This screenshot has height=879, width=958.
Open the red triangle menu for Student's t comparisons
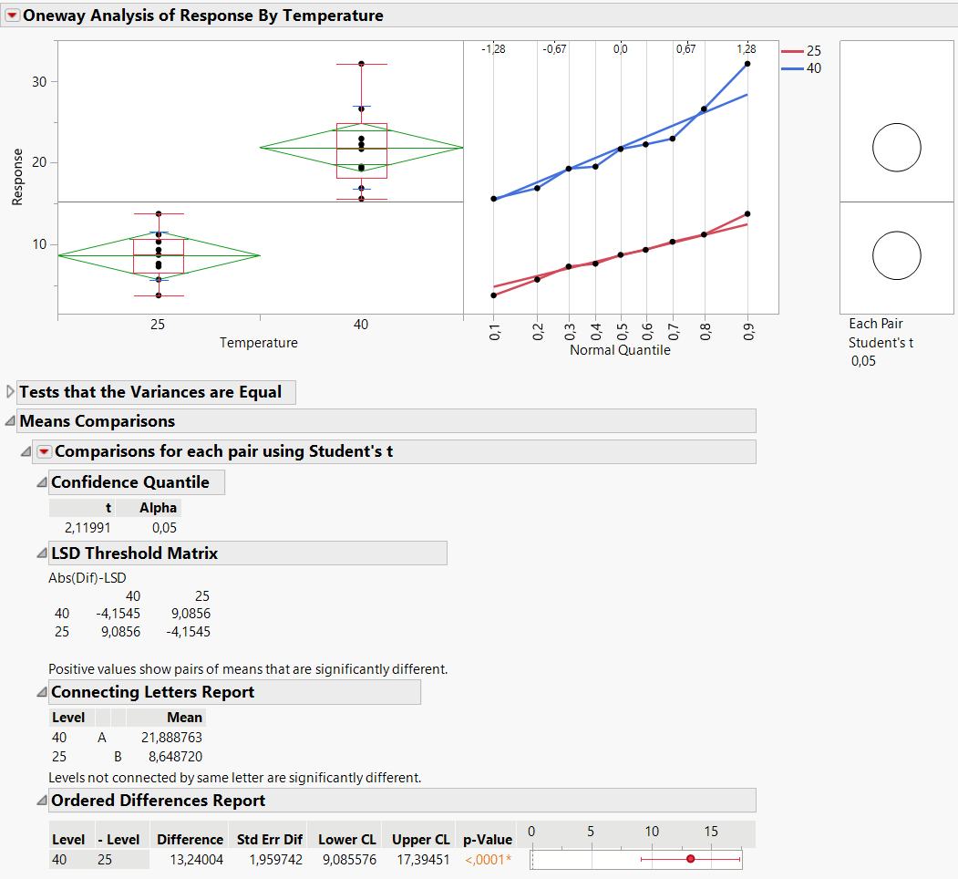(45, 451)
